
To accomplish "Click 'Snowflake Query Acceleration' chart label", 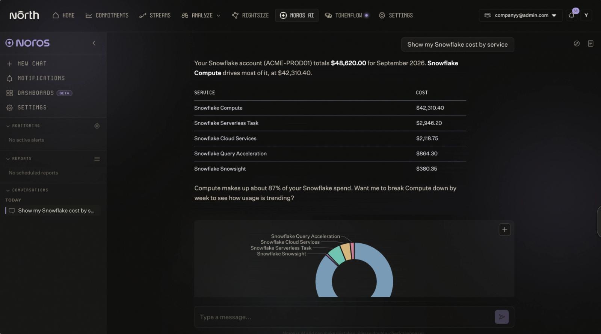I will [305, 236].
